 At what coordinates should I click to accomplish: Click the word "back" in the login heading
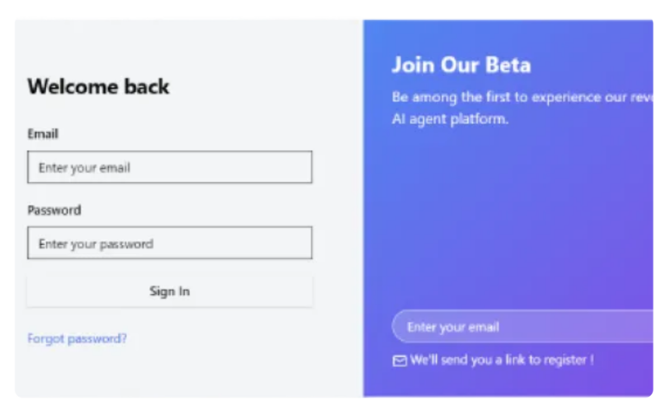146,86
